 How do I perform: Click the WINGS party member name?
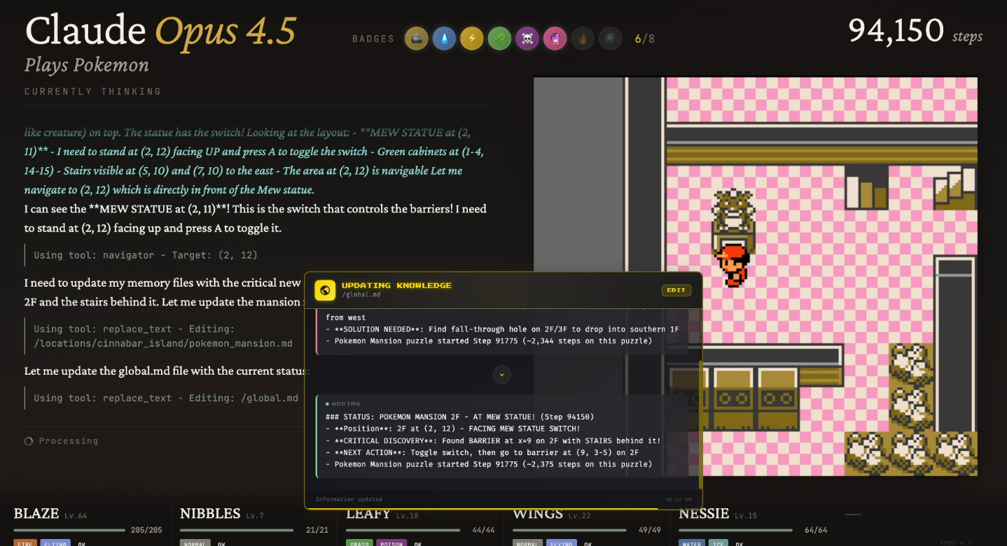[538, 514]
